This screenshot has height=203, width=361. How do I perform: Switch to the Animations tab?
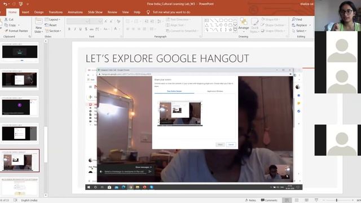(75, 12)
